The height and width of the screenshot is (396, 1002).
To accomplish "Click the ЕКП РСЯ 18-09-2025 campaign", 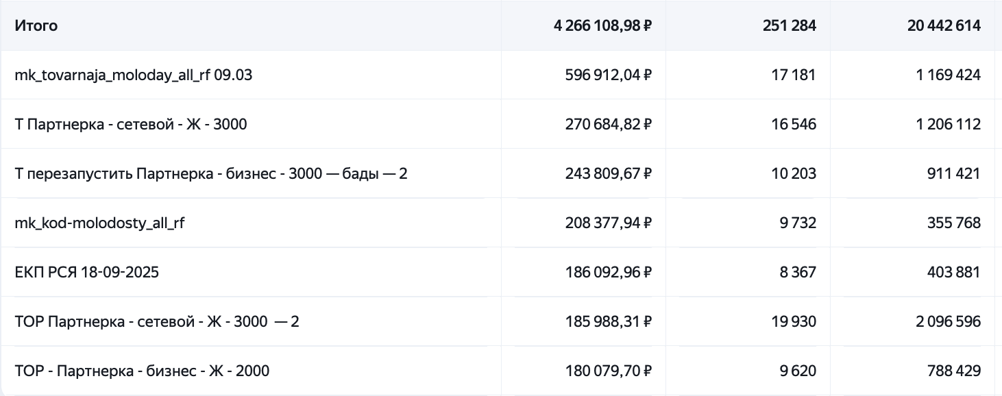I will [x=87, y=272].
